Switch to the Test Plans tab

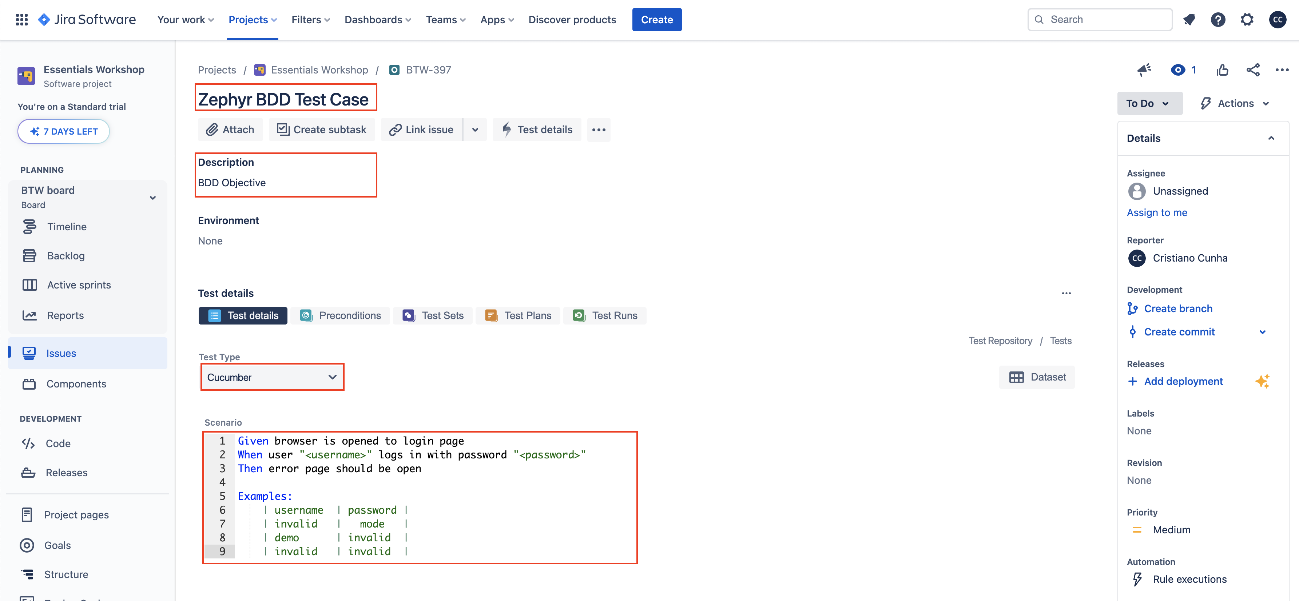coord(519,316)
